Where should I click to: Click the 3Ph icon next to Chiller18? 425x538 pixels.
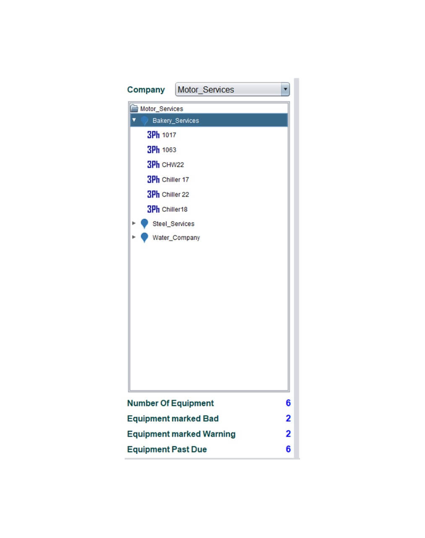click(x=153, y=209)
